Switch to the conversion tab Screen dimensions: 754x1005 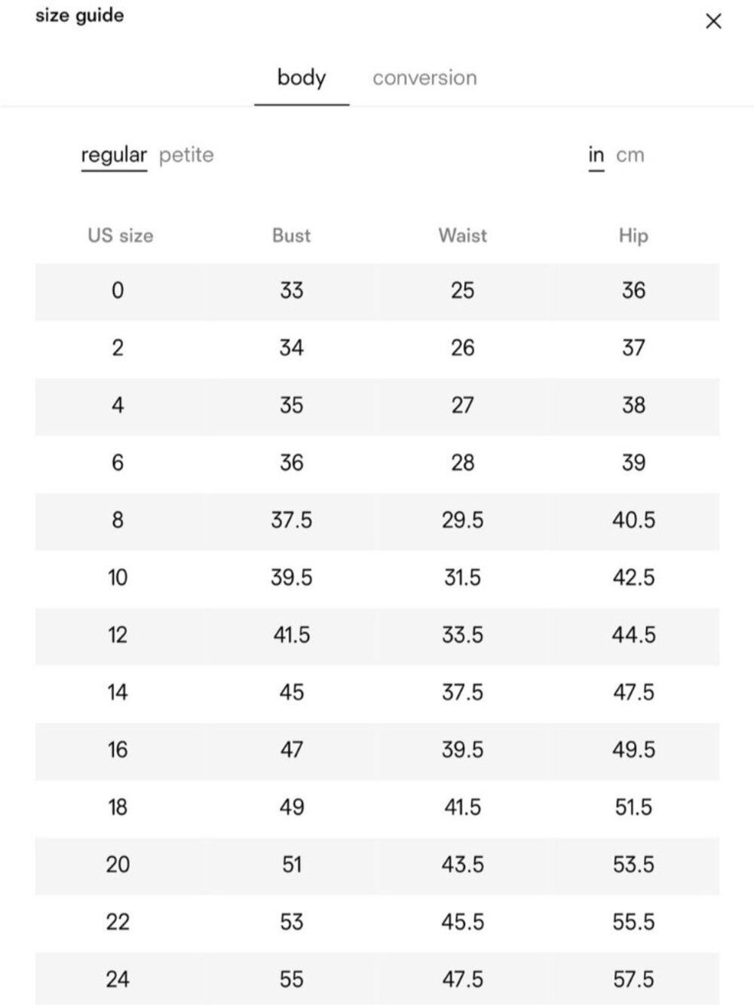click(425, 78)
